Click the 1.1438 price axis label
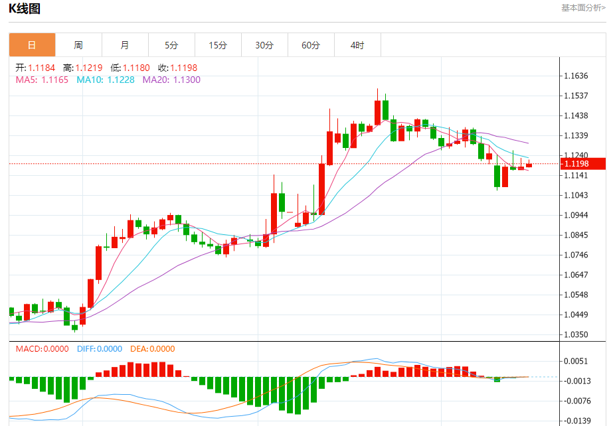611x426 pixels. (576, 115)
